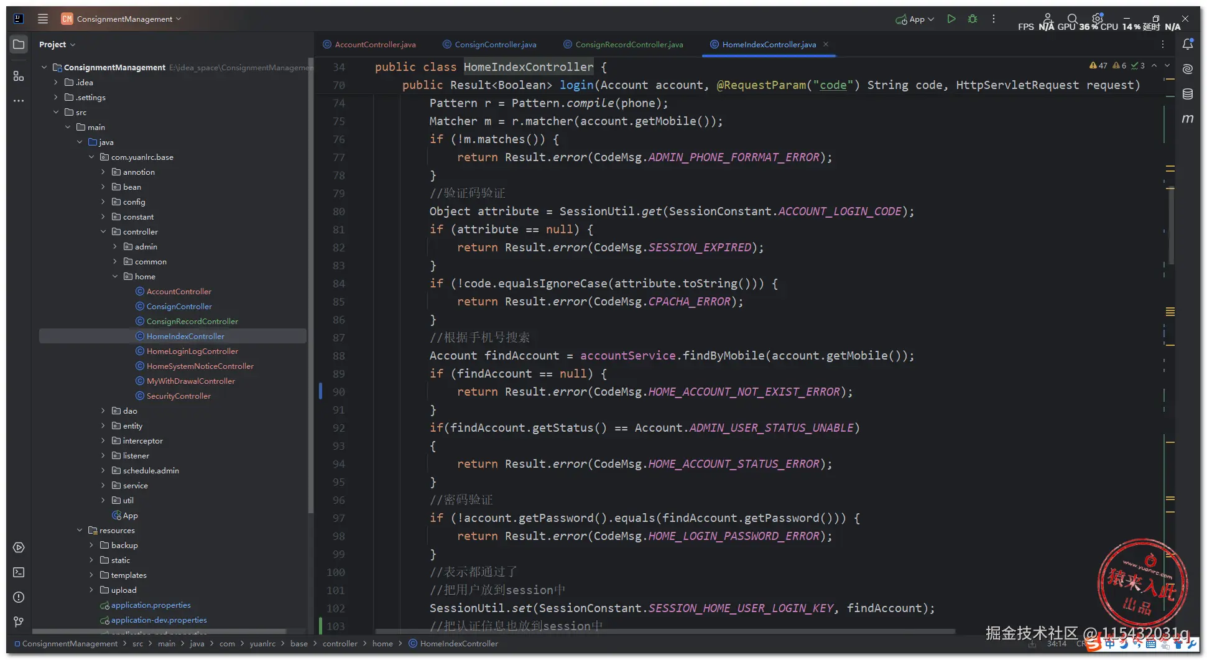Viewport: 1207px width, 660px height.
Task: Open more tool windows ellipsis on left sidebar
Action: click(x=19, y=101)
